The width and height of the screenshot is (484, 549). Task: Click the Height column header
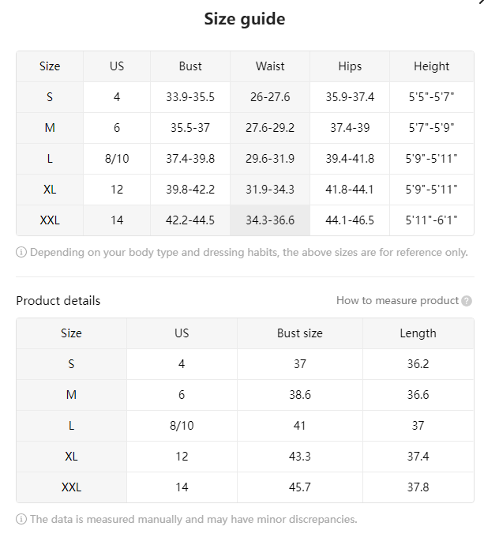point(432,66)
